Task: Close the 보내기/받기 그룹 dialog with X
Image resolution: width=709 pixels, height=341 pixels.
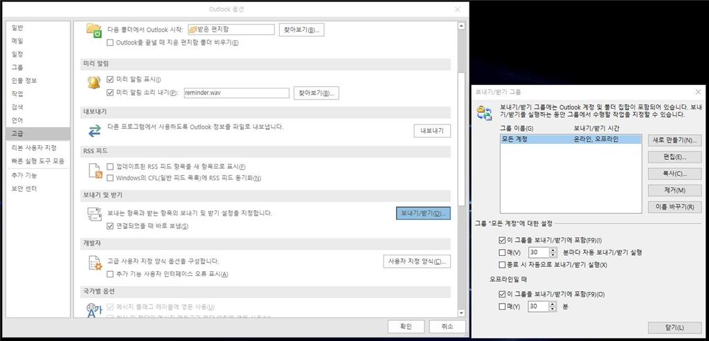Action: coord(698,92)
